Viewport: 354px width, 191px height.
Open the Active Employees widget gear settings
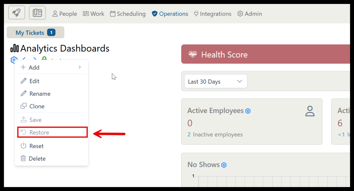point(248,111)
